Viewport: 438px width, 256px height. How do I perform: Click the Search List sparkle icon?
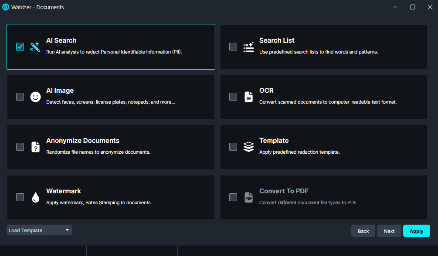click(248, 47)
